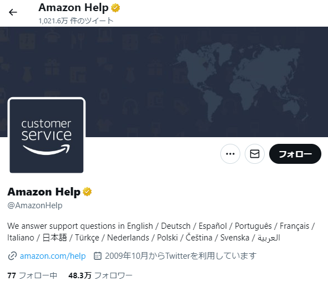Click the Amazon Help title in header

tap(73, 8)
